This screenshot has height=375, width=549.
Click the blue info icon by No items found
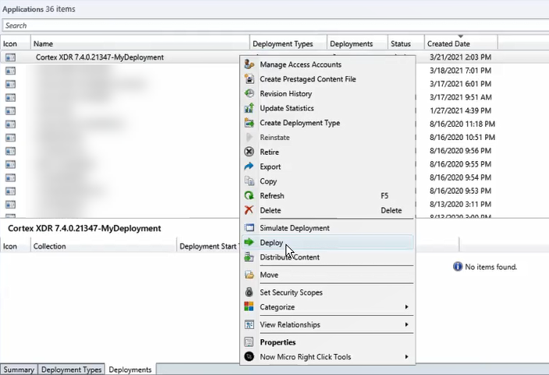458,267
